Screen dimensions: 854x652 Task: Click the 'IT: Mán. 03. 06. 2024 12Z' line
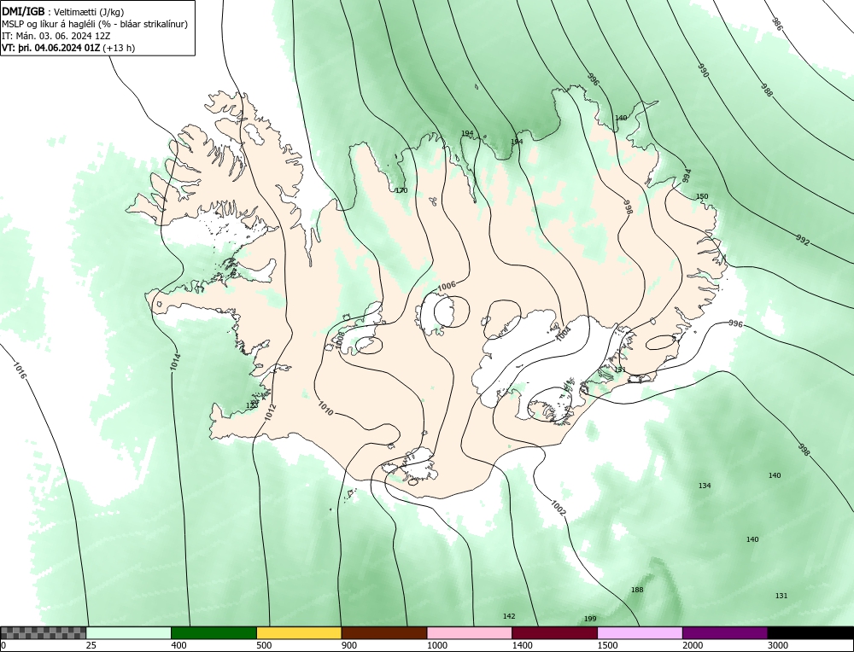pos(56,36)
